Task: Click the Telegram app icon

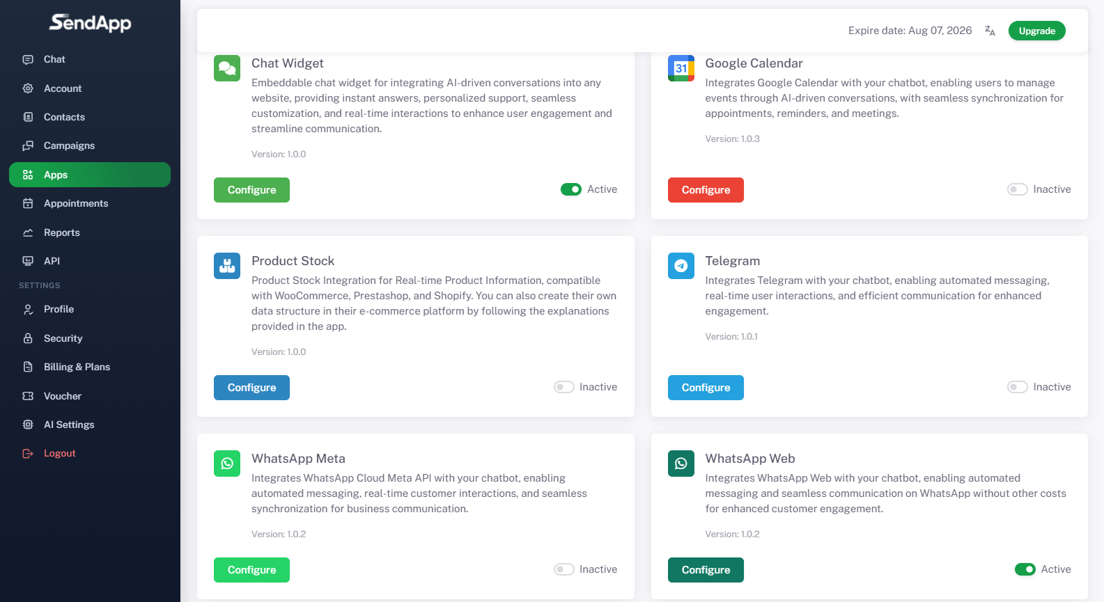Action: [x=681, y=266]
